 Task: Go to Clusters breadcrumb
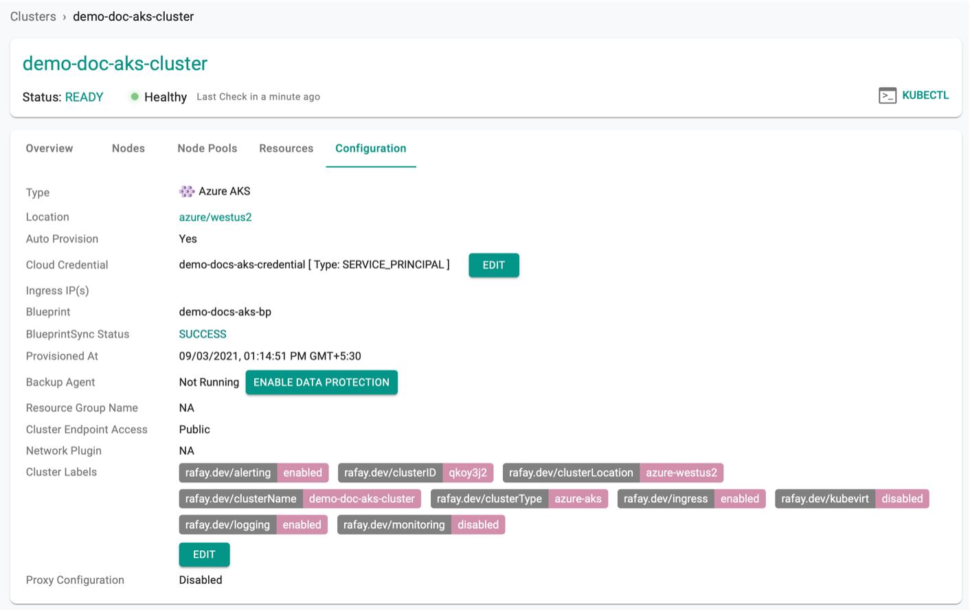point(33,16)
